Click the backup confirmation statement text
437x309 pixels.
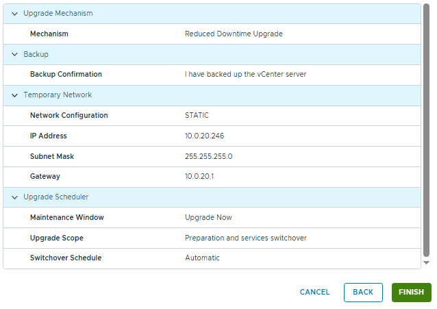(x=245, y=75)
